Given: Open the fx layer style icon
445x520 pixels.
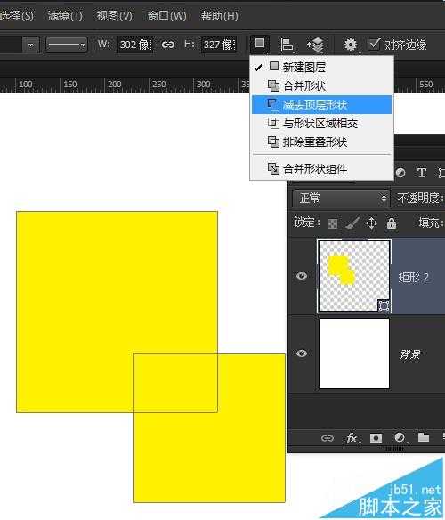Looking at the screenshot, I should click(x=352, y=438).
